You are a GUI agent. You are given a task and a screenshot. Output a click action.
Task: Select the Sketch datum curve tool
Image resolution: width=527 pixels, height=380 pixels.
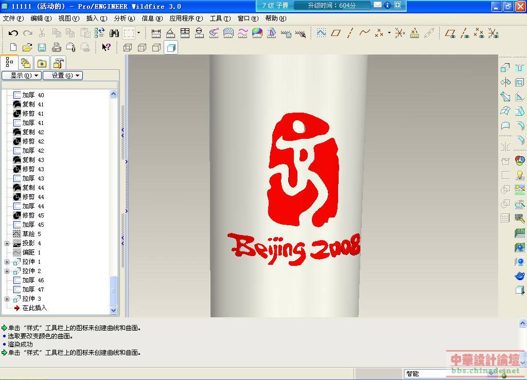(x=321, y=33)
